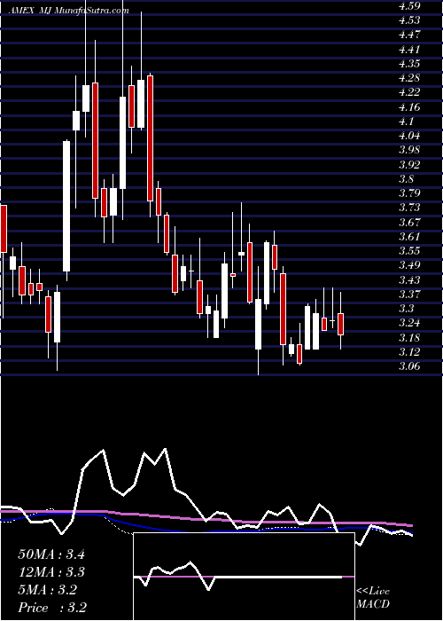Click the AMEX MJ MunafaSutra.com chart title
Viewport: 443px width, 621px height.
(x=69, y=11)
